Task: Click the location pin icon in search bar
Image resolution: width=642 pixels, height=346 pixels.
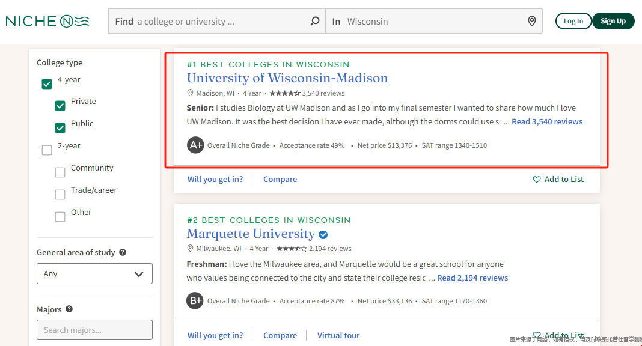Action: tap(531, 21)
